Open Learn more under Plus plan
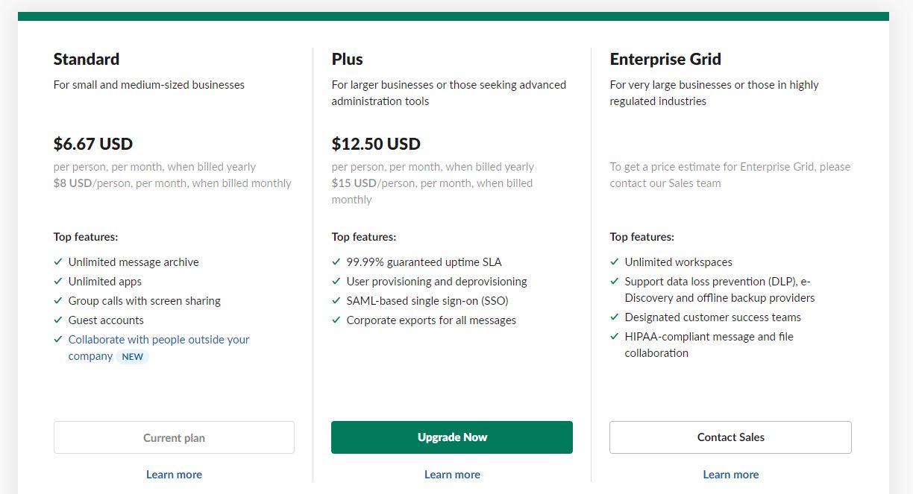This screenshot has width=913, height=494. coord(452,475)
